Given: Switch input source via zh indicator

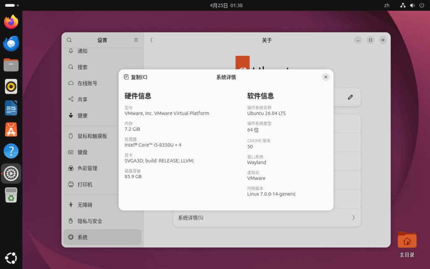Looking at the screenshot, I should pyautogui.click(x=387, y=5).
